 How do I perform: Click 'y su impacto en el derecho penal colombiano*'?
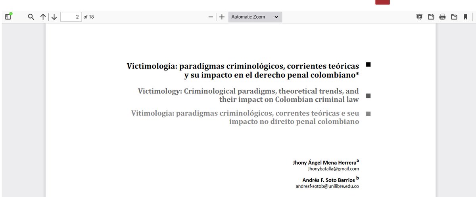click(272, 75)
